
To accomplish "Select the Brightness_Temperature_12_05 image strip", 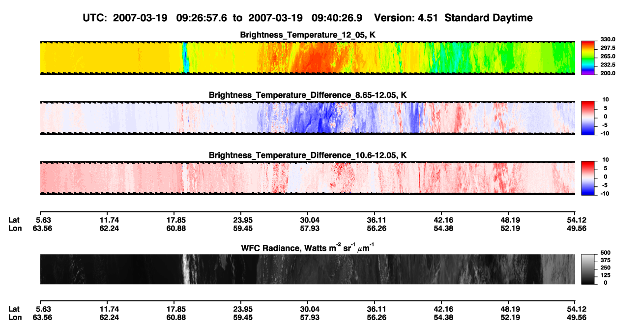I will [307, 58].
